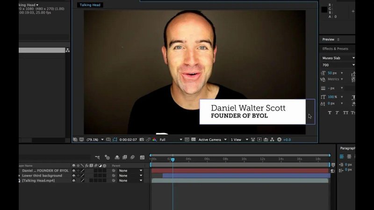Open the Preview panel tab
This screenshot has width=374, height=210.
(x=328, y=40)
